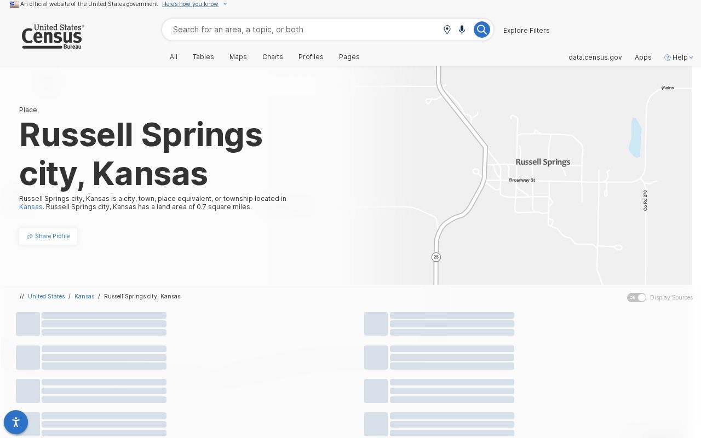Click the blue search magnifier button
The image size is (701, 438).
[481, 30]
